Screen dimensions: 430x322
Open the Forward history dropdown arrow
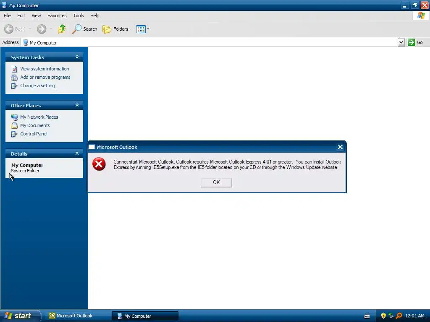coord(51,29)
